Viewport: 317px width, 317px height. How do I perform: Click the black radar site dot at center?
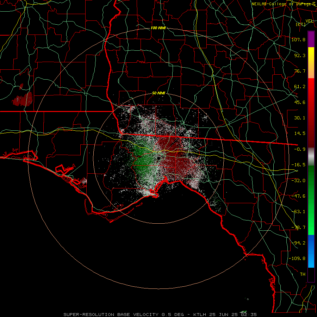point(159,158)
